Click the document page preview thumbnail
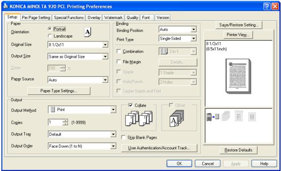The height and width of the screenshot is (171, 281). point(238,76)
